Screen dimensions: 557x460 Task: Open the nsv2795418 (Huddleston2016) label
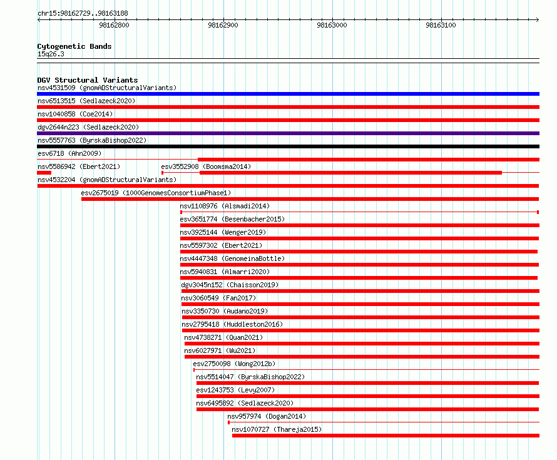232,324
